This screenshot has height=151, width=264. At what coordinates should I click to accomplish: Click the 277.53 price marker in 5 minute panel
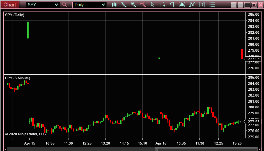(x=252, y=122)
